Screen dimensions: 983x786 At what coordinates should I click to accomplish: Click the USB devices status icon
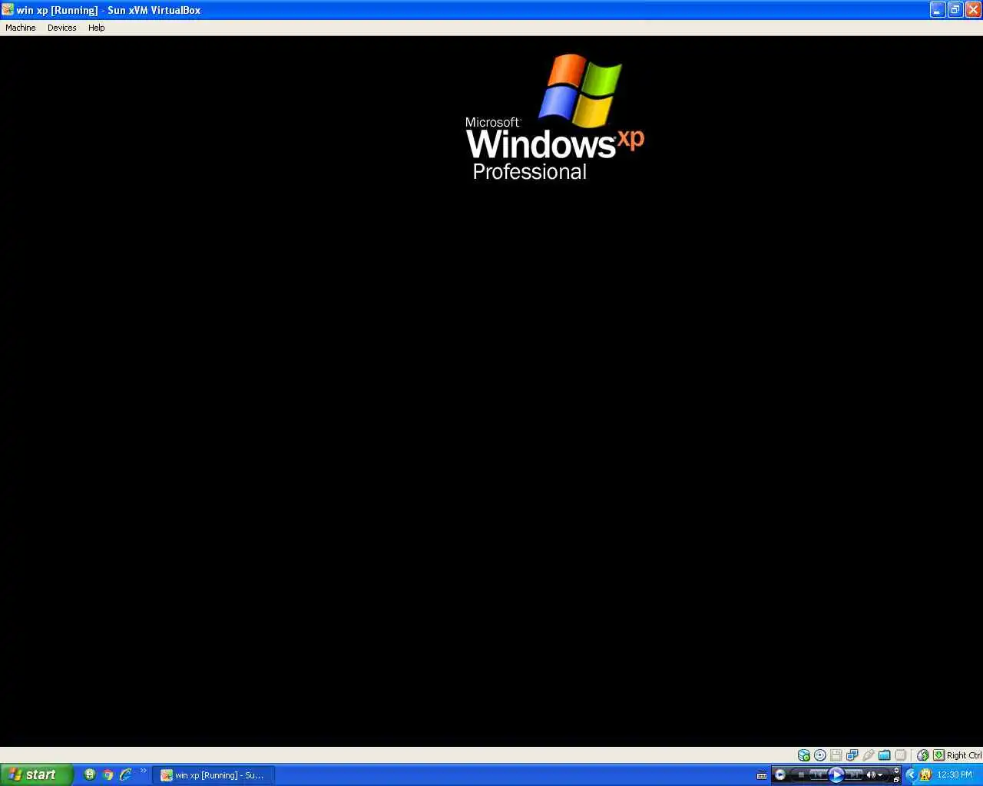click(869, 755)
